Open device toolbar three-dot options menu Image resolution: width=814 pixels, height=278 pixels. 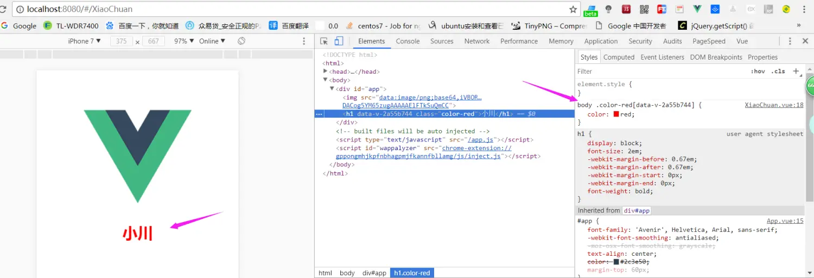click(x=304, y=41)
